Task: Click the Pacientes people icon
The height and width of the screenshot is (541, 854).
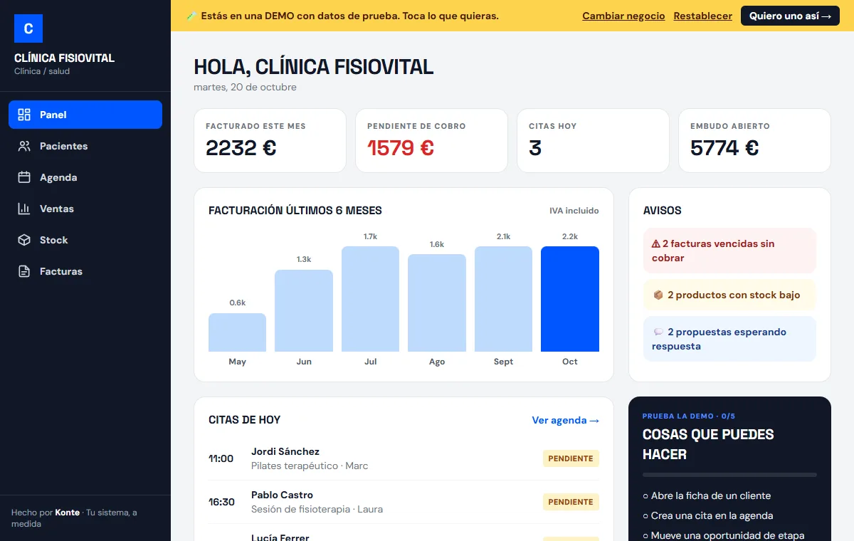Action: [24, 146]
